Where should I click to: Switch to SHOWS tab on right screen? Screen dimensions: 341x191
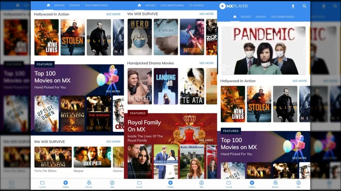coord(261,17)
